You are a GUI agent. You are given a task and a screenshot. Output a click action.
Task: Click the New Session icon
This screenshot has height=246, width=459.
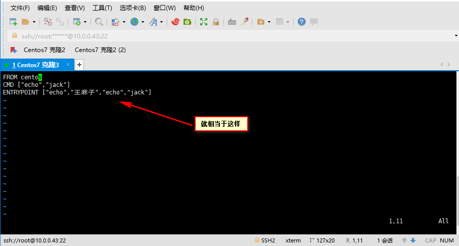(13, 22)
